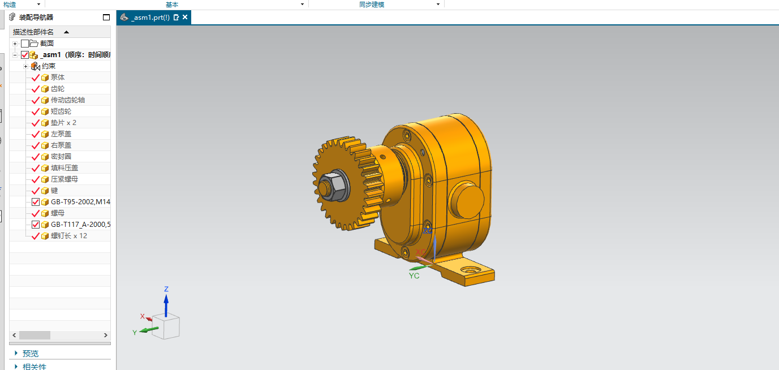This screenshot has height=370, width=779.
Task: Click the modified-file icon on the _asm1.prt tab
Action: (x=176, y=18)
